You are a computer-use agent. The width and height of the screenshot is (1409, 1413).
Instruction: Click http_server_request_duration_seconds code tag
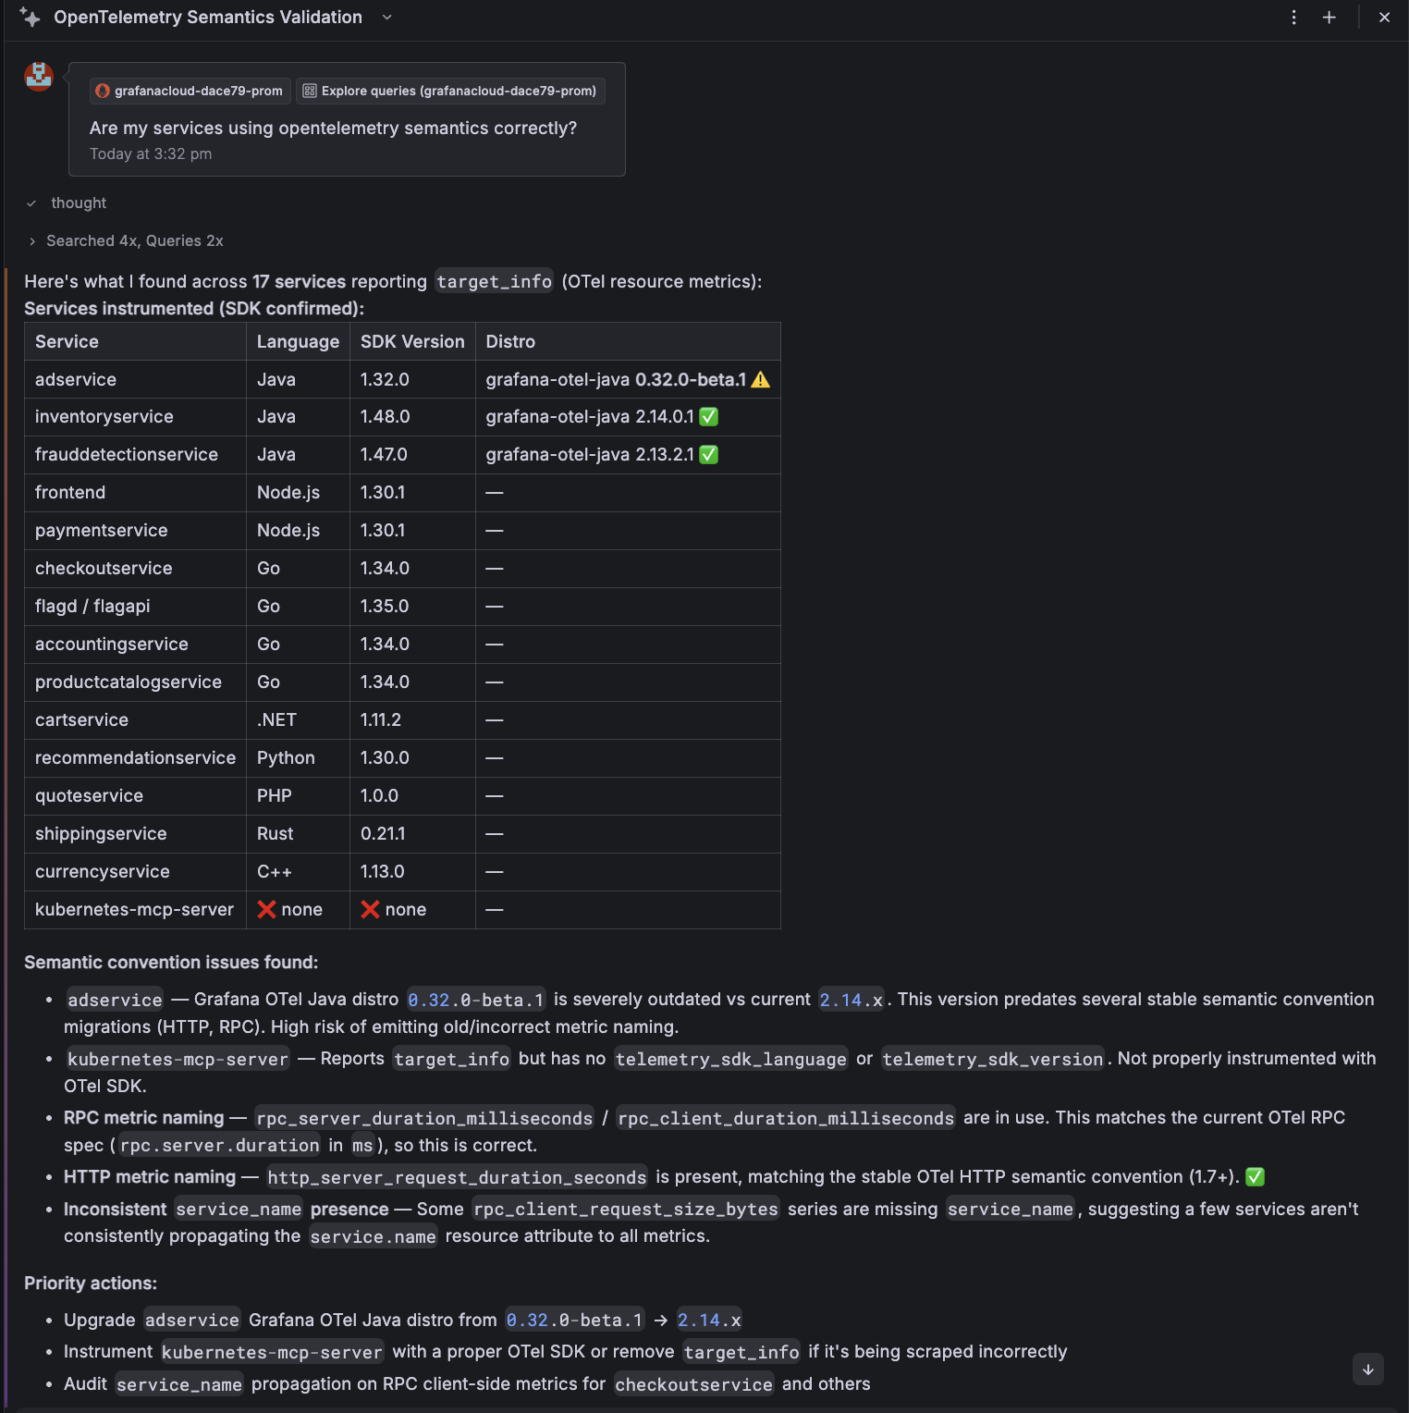tap(457, 1177)
